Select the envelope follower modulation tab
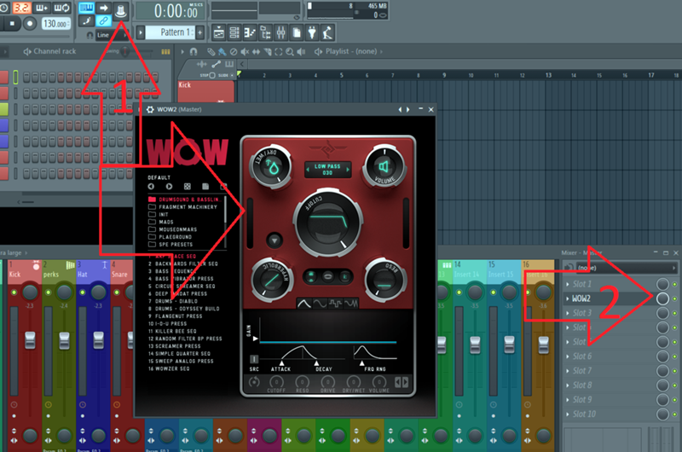682x452 pixels. tap(303, 304)
